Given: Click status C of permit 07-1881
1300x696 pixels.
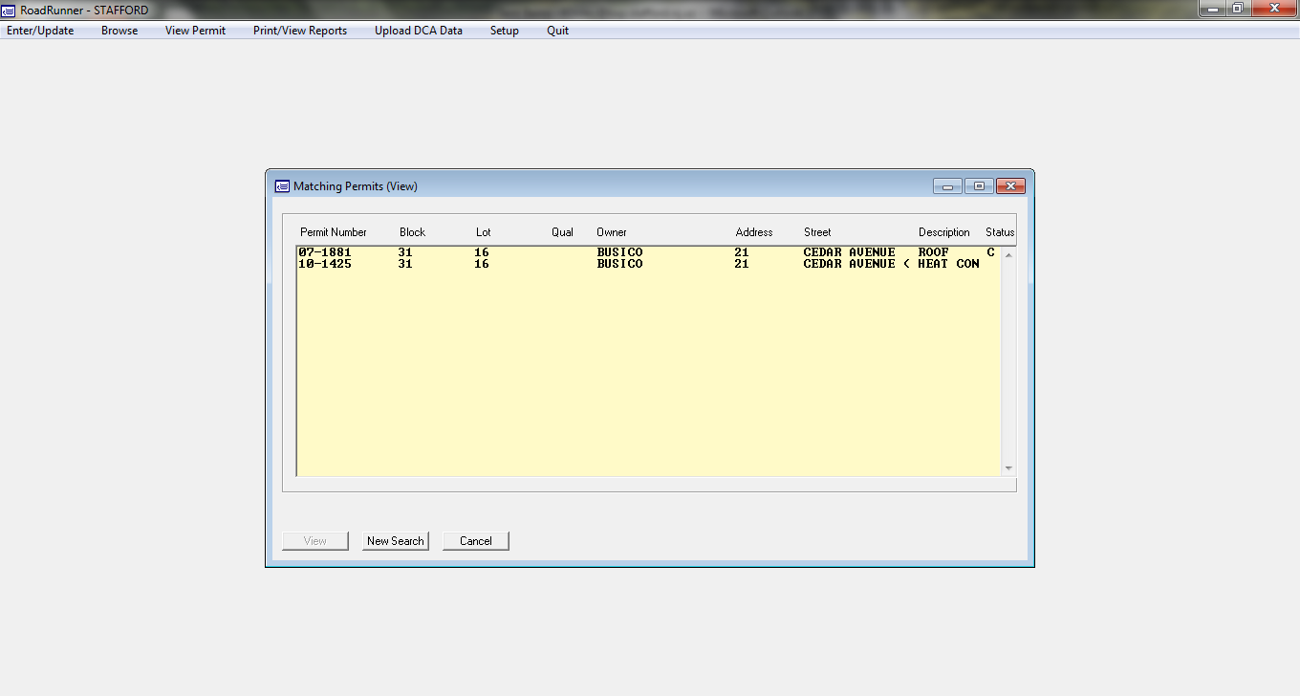Looking at the screenshot, I should click(x=991, y=252).
